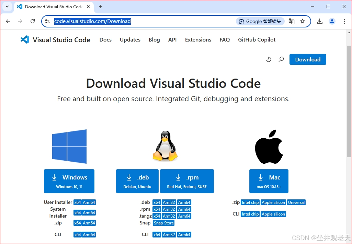
Task: Click Linux .deb Arm64 link
Action: [x=184, y=202]
